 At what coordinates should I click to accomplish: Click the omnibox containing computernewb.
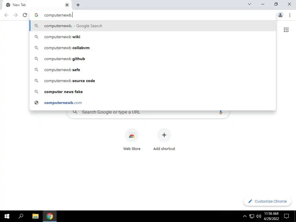[x=153, y=15]
